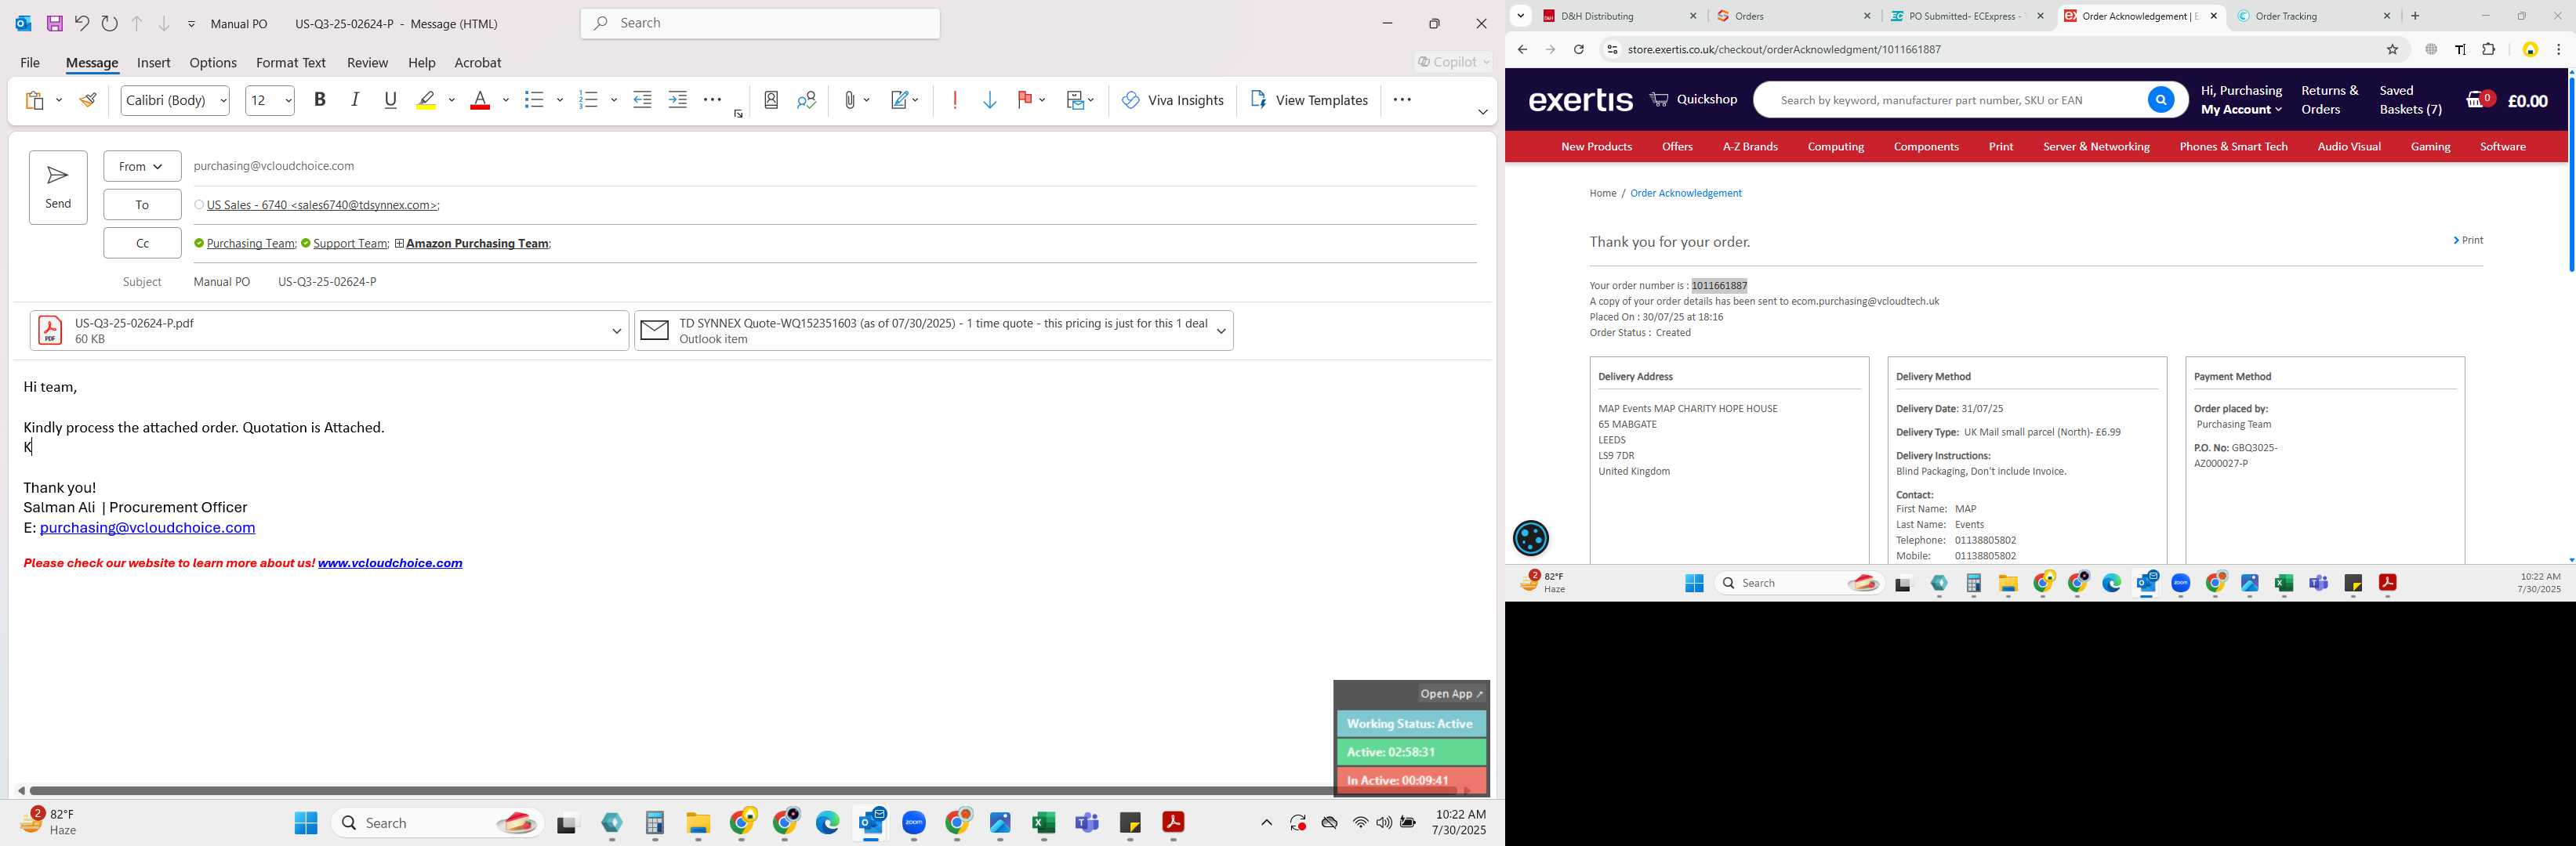The image size is (2576, 846).
Task: Click the Quickshop cart link
Action: 1693,99
